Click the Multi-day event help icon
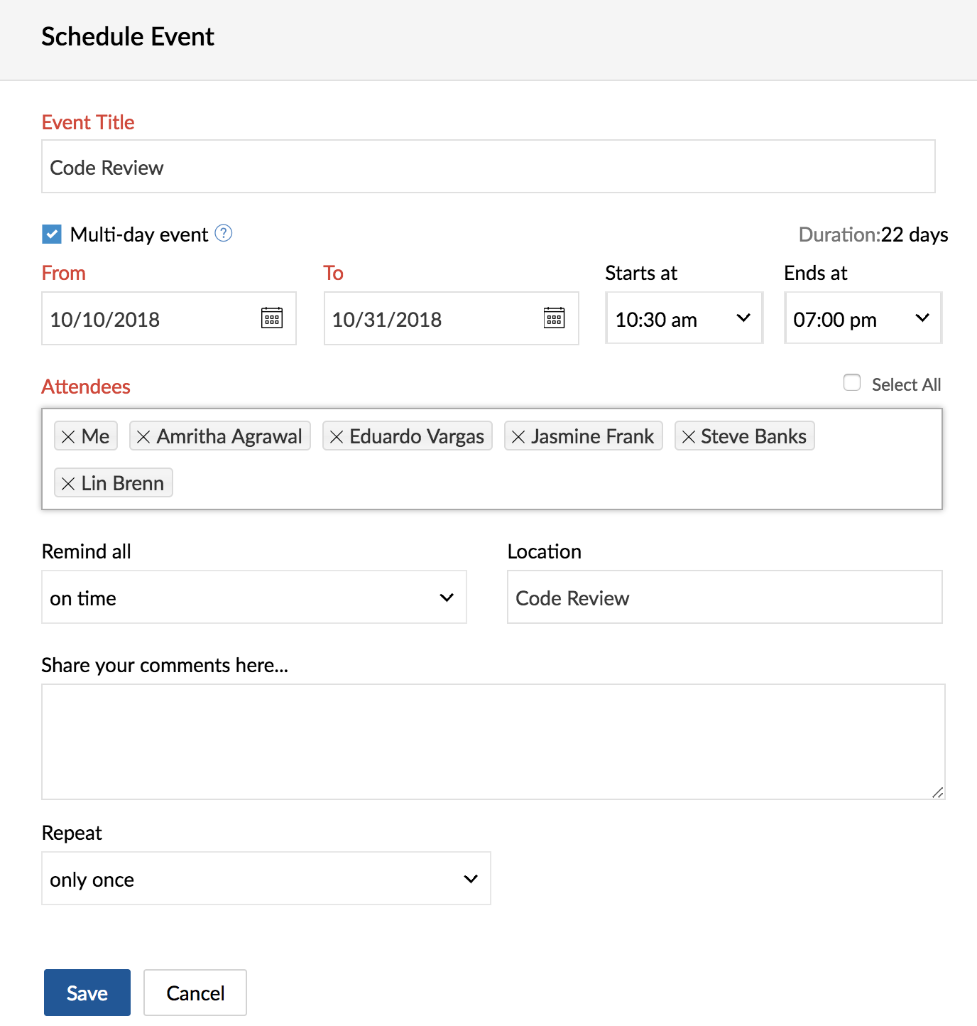Viewport: 977px width, 1026px height. pos(224,233)
